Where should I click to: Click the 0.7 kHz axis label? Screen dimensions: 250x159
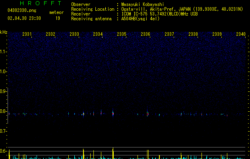(3, 131)
